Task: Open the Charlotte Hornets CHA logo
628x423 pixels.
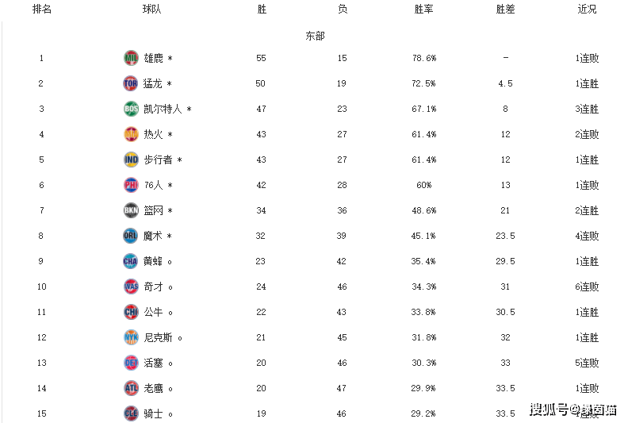Action: (x=131, y=261)
